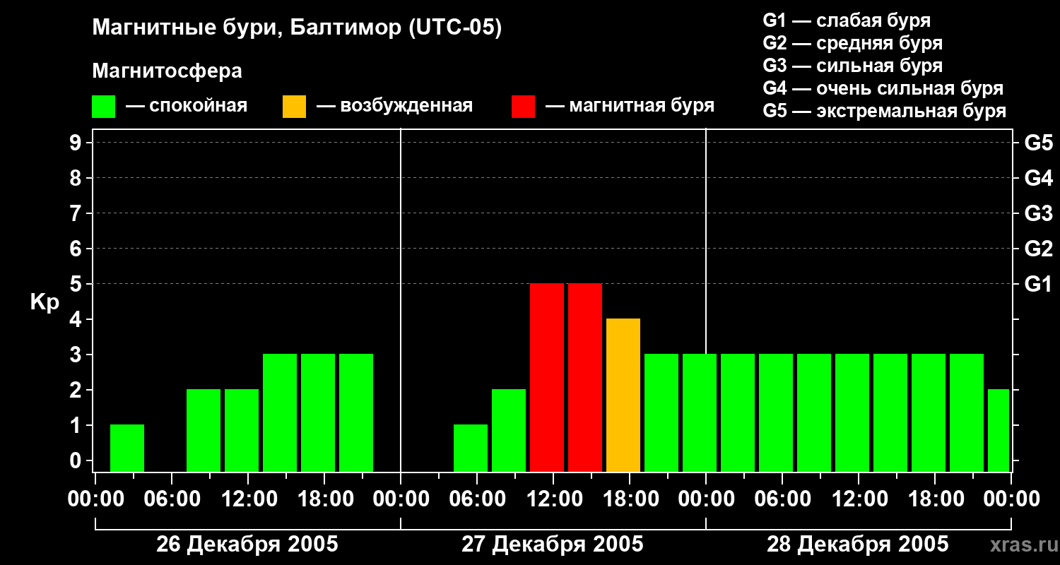
Task: Click the G3 label on the right axis
Action: [x=1038, y=213]
